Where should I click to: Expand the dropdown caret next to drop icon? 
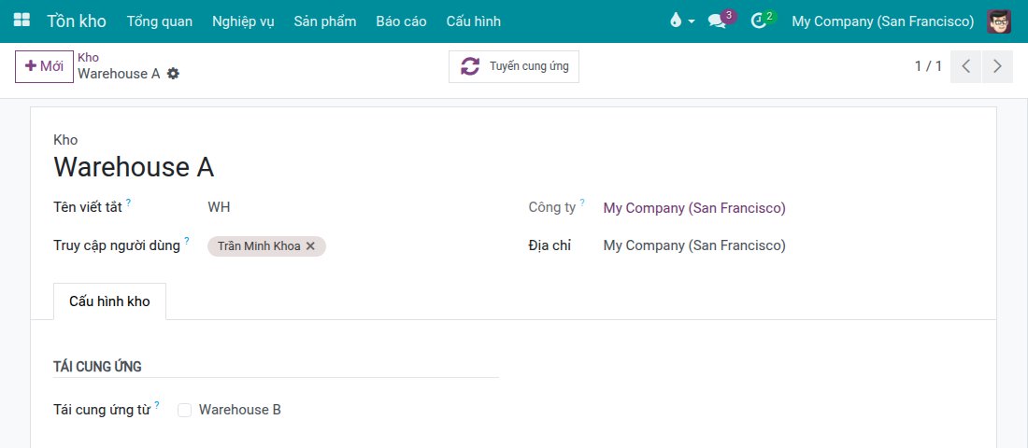coord(691,21)
